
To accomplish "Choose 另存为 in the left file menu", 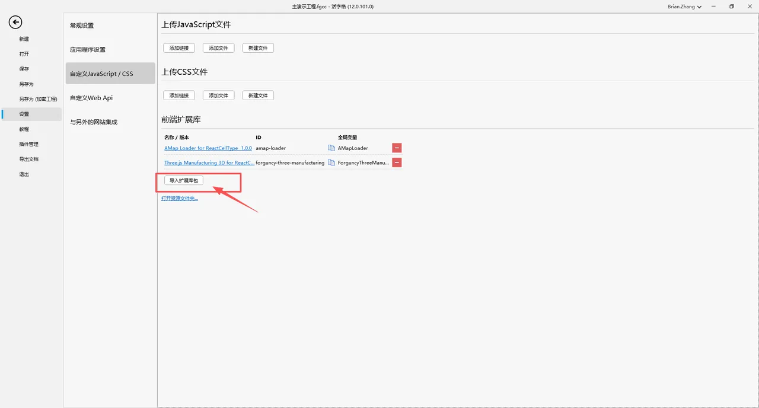I will click(x=26, y=84).
